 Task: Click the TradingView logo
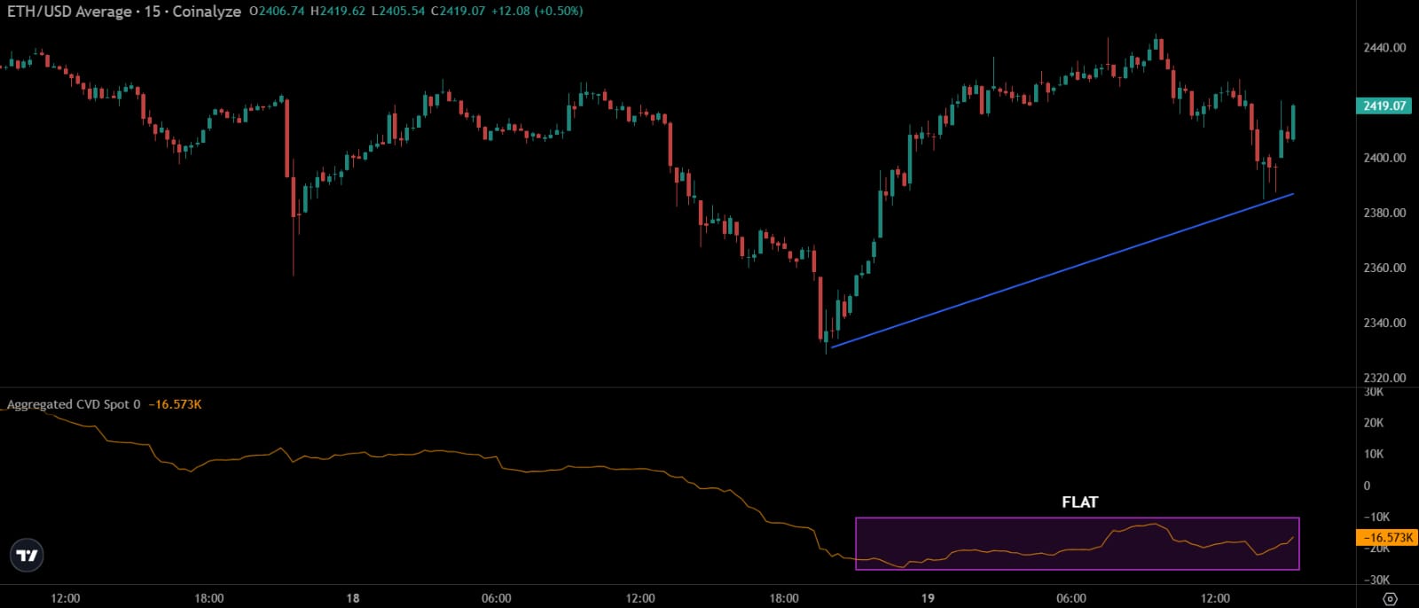click(27, 556)
